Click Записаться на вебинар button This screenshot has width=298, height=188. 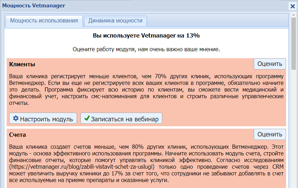point(121,119)
